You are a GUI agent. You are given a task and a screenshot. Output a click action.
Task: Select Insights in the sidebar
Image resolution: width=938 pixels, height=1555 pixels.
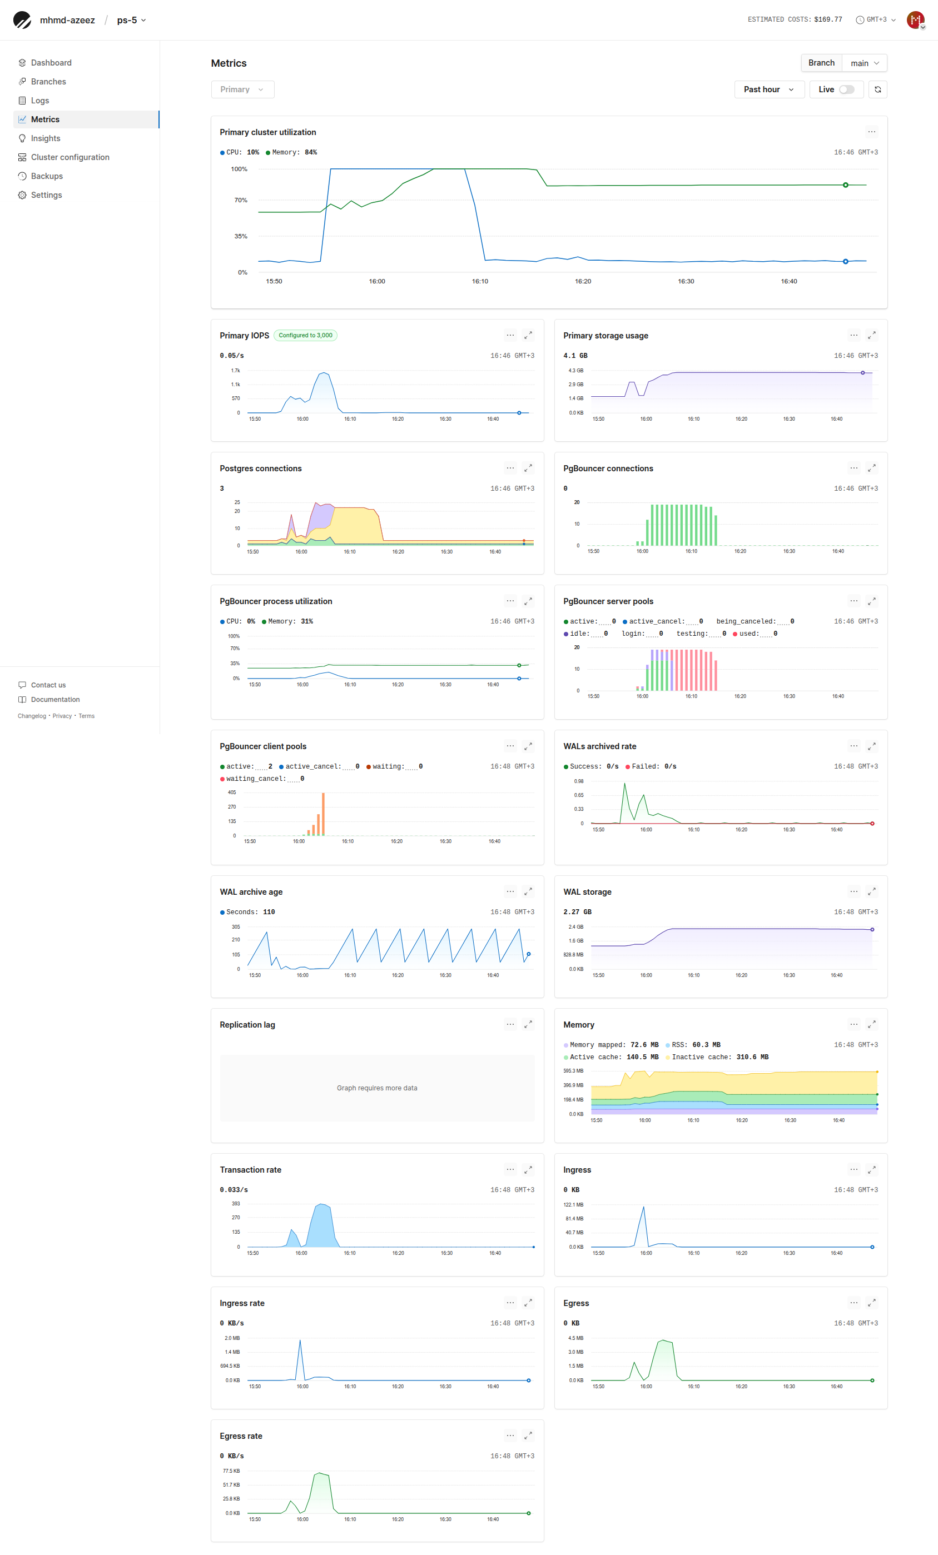click(x=46, y=138)
